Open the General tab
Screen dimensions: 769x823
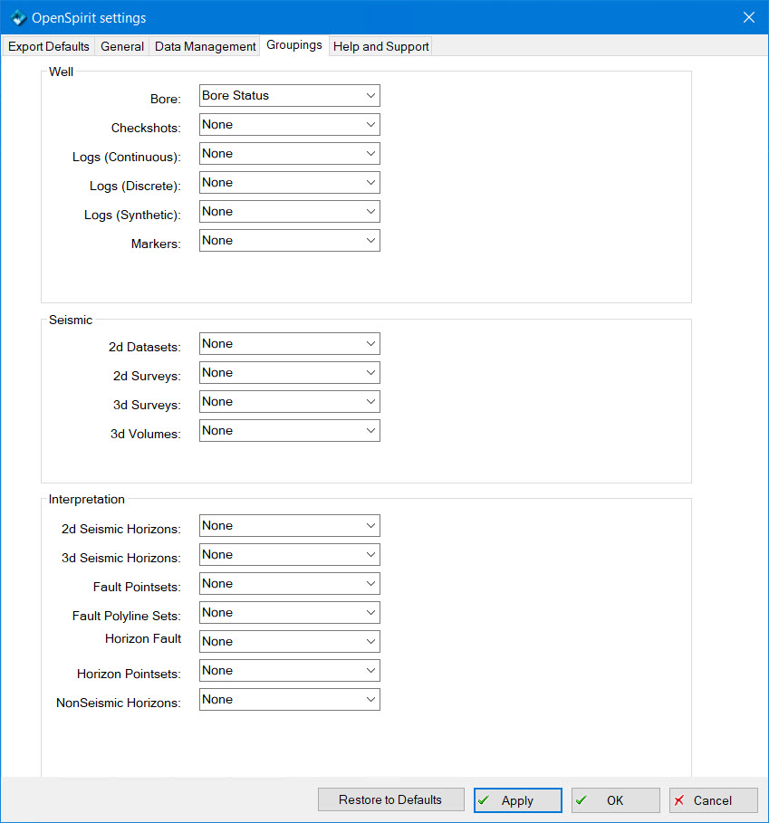pos(121,46)
